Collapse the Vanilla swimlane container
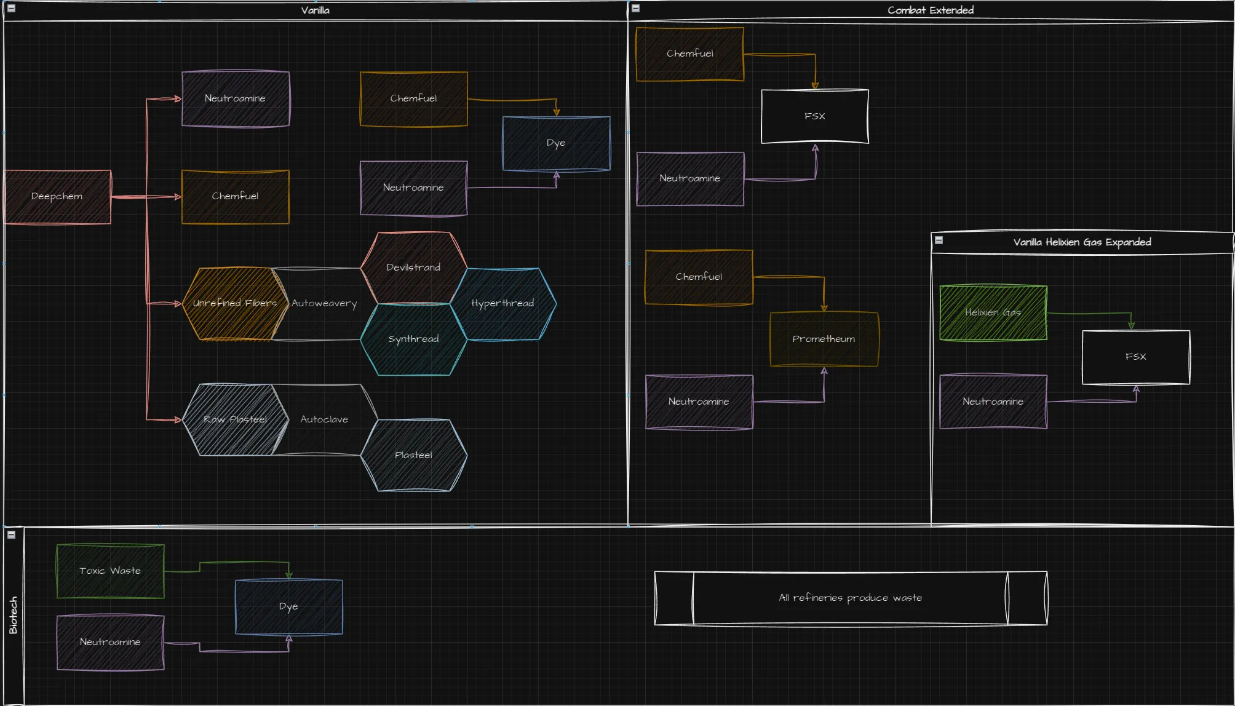Viewport: 1235px width, 706px height. 11,9
